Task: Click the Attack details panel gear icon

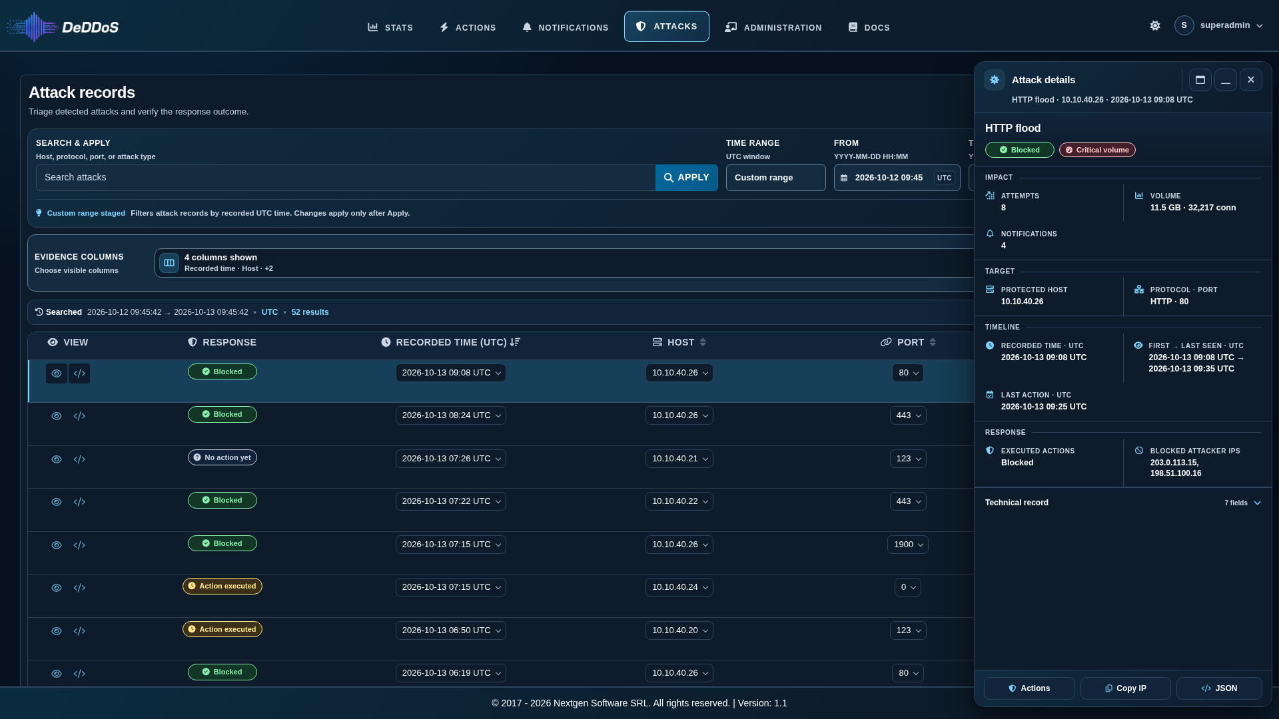Action: pyautogui.click(x=995, y=80)
